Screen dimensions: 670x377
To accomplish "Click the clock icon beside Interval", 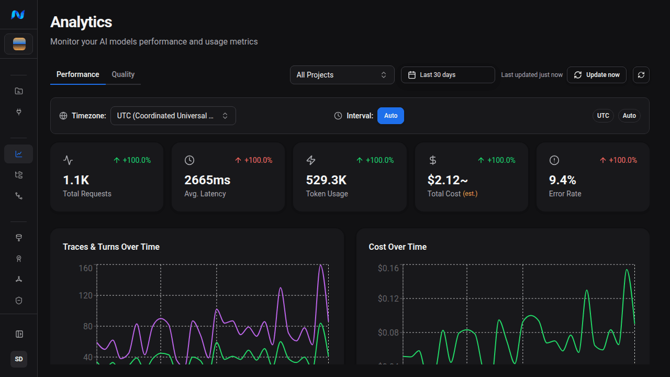I will click(338, 116).
